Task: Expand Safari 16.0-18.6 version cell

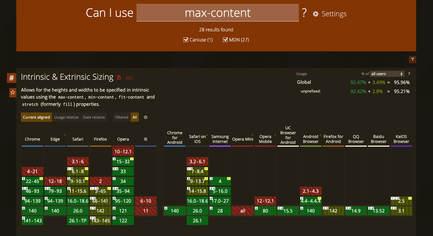Action: pyautogui.click(x=78, y=201)
